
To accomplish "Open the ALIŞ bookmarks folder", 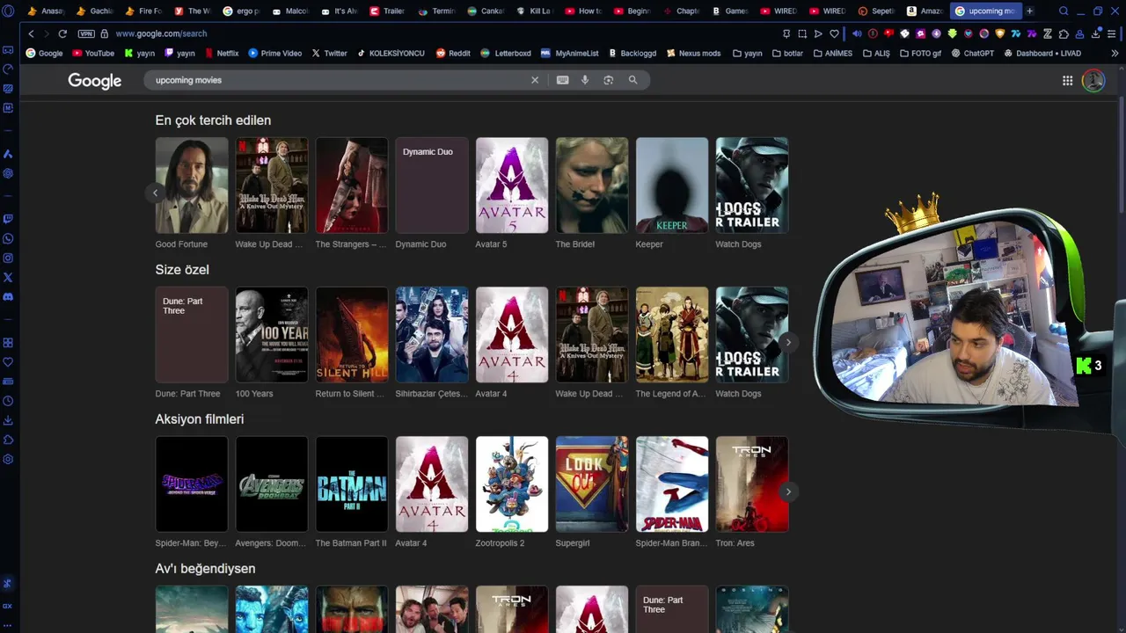I will tap(876, 53).
